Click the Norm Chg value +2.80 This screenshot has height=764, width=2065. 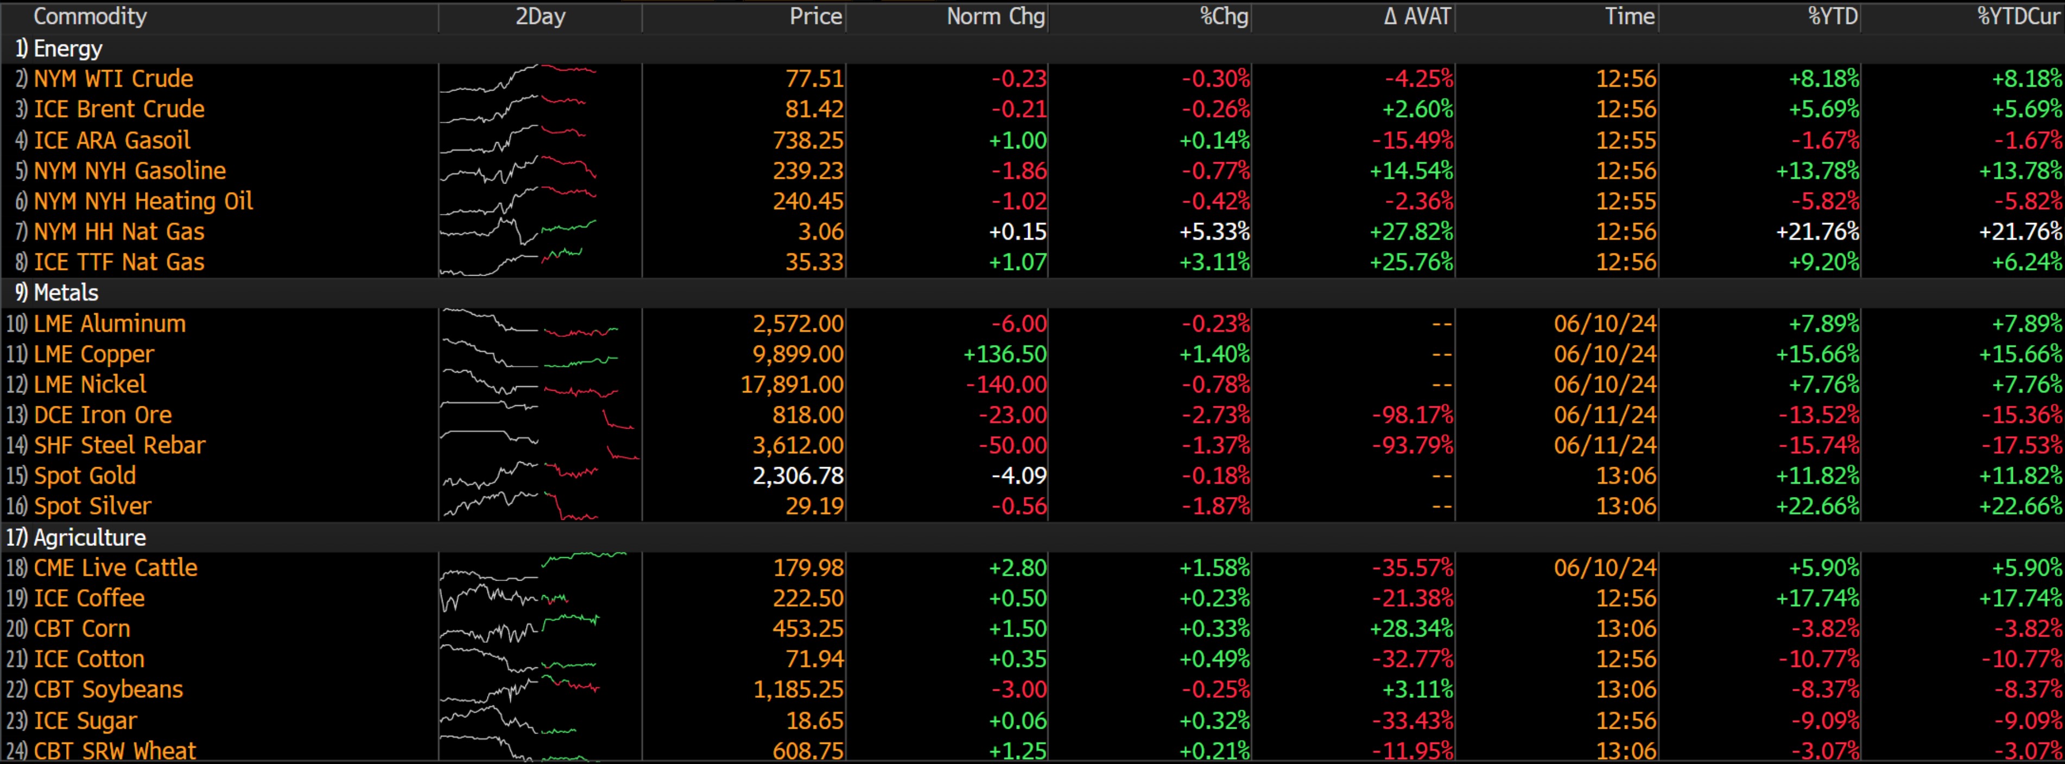point(1017,568)
